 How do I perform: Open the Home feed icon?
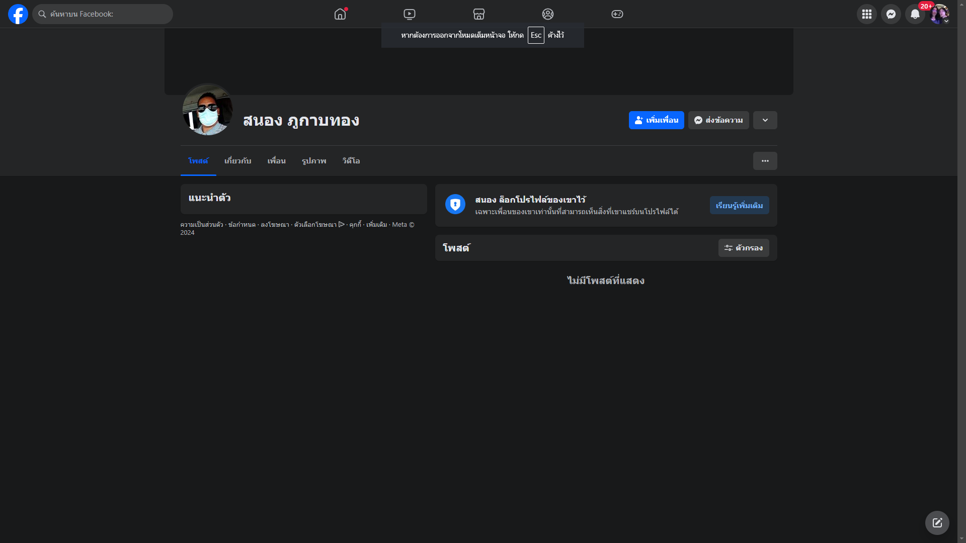click(340, 14)
